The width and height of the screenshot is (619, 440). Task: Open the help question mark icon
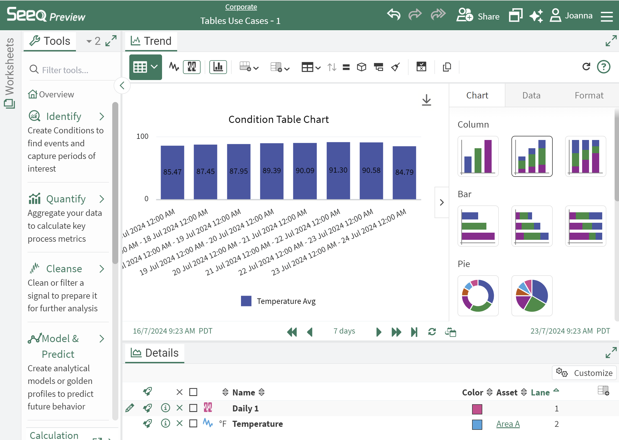(604, 67)
